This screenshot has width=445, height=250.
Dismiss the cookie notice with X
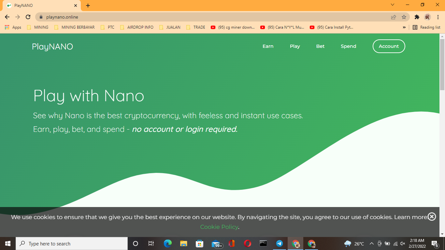point(432,216)
